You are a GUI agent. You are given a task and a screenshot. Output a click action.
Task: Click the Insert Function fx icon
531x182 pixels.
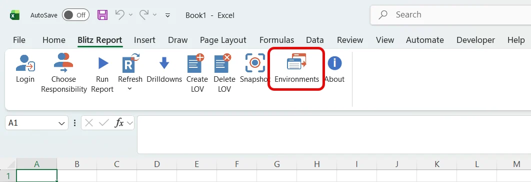click(119, 123)
